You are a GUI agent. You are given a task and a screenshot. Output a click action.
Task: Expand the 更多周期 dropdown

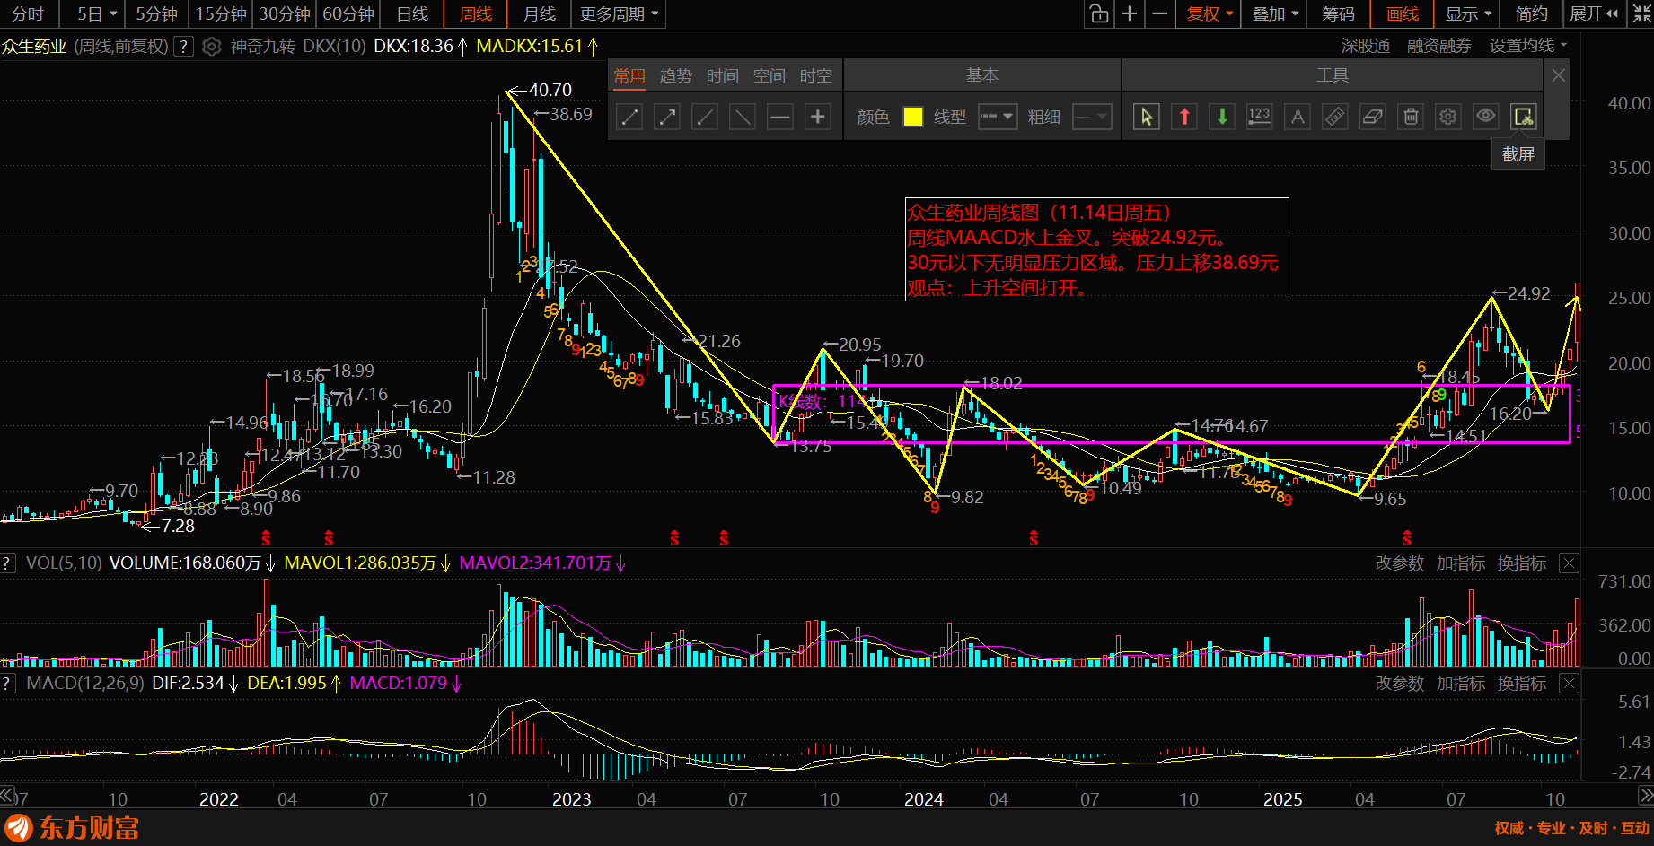619,14
